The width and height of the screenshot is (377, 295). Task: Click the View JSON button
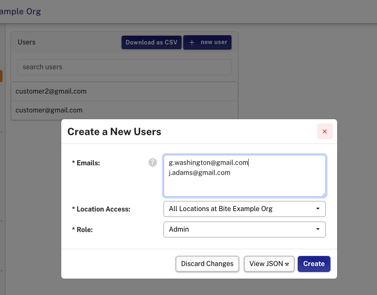pos(269,264)
